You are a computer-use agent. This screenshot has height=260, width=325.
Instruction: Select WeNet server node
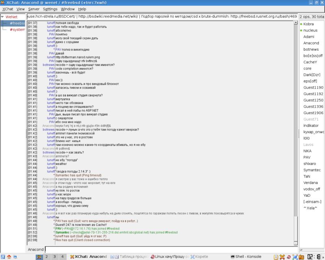click(x=11, y=17)
